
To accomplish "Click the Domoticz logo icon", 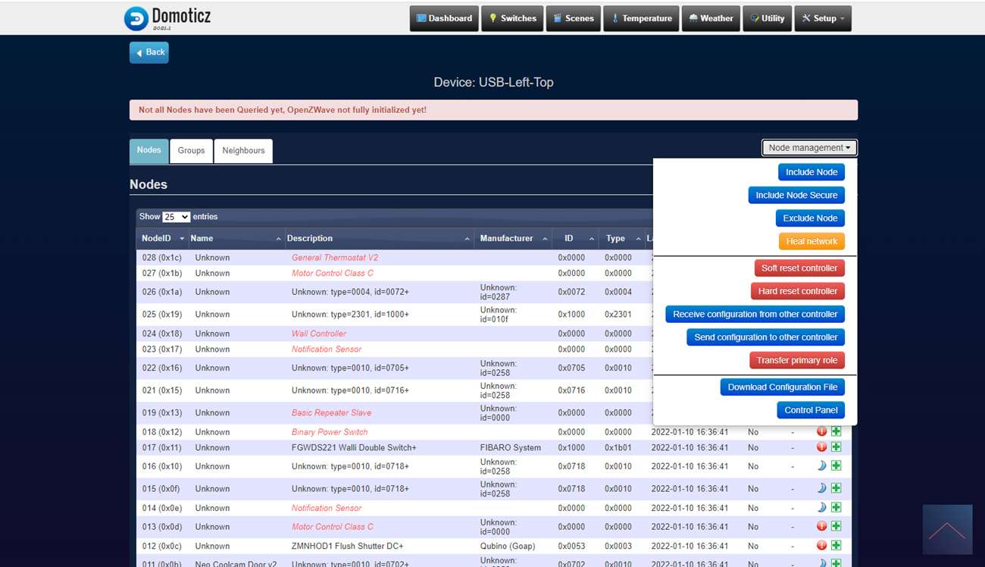I will click(x=136, y=18).
